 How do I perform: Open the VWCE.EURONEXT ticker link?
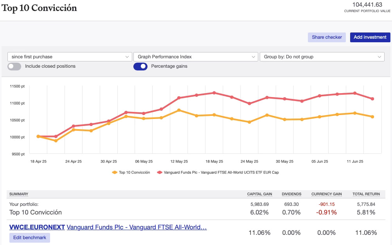37,227
